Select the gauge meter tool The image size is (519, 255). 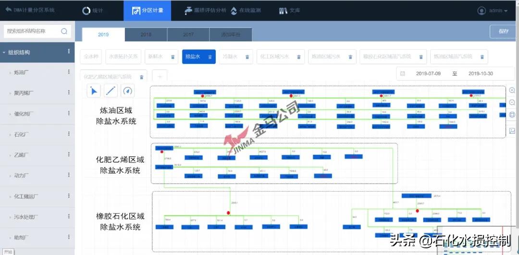click(x=128, y=91)
